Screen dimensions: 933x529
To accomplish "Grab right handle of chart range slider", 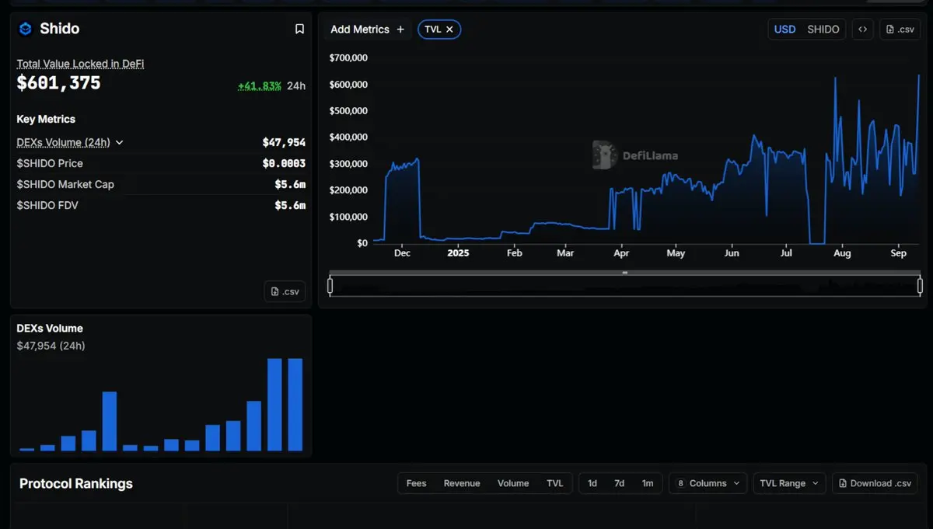I will (x=921, y=286).
